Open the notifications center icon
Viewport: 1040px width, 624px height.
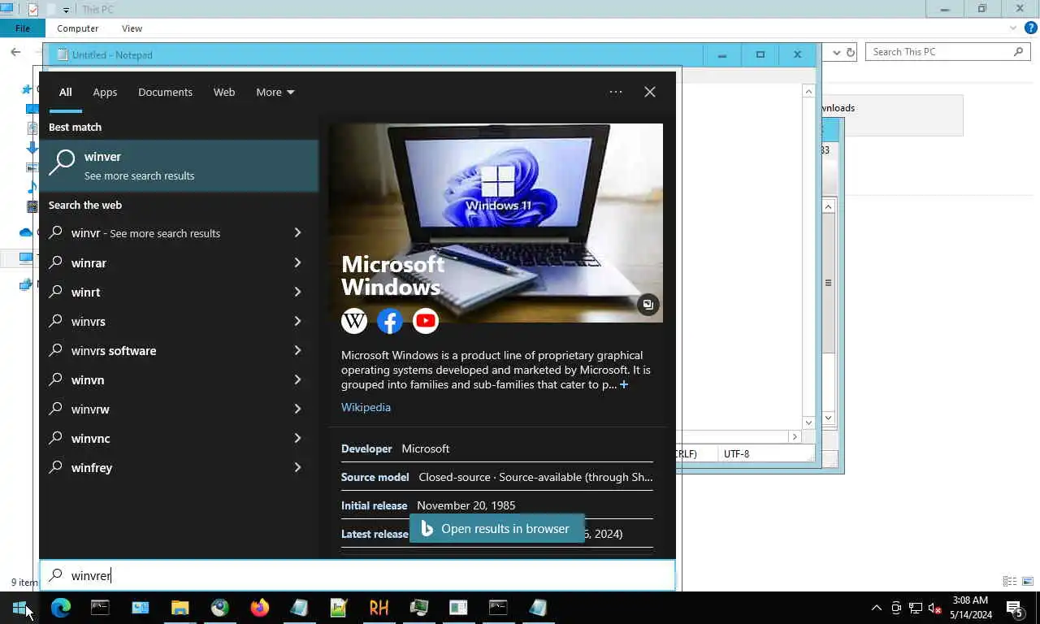tap(1014, 608)
